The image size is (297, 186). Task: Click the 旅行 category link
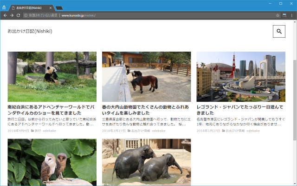(38, 131)
